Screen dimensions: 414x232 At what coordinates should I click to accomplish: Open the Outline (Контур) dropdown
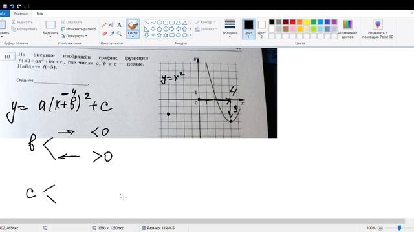coord(205,23)
